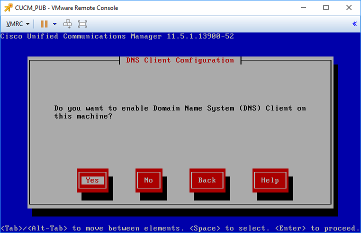Pause the virtual machine
Viewport: 361px width, 233px height.
click(x=44, y=24)
